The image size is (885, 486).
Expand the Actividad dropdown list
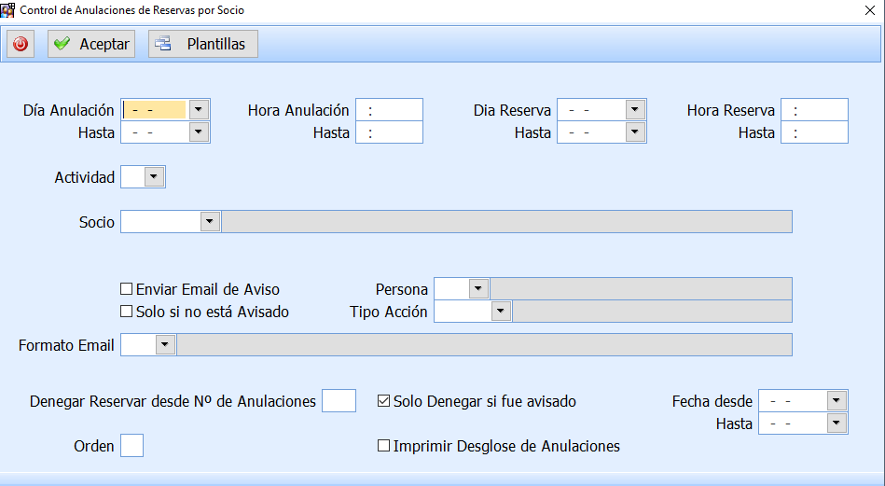[154, 177]
